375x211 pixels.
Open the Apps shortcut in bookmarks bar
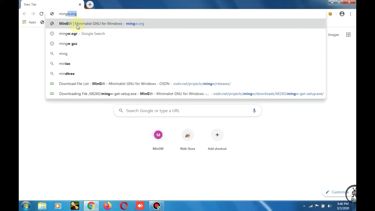tap(29, 22)
